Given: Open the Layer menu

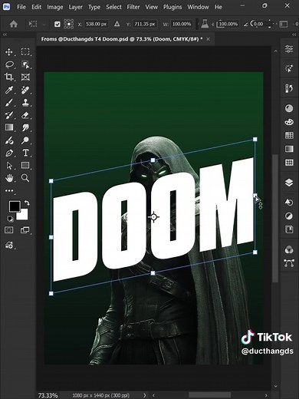Looking at the screenshot, I should click(x=75, y=7).
